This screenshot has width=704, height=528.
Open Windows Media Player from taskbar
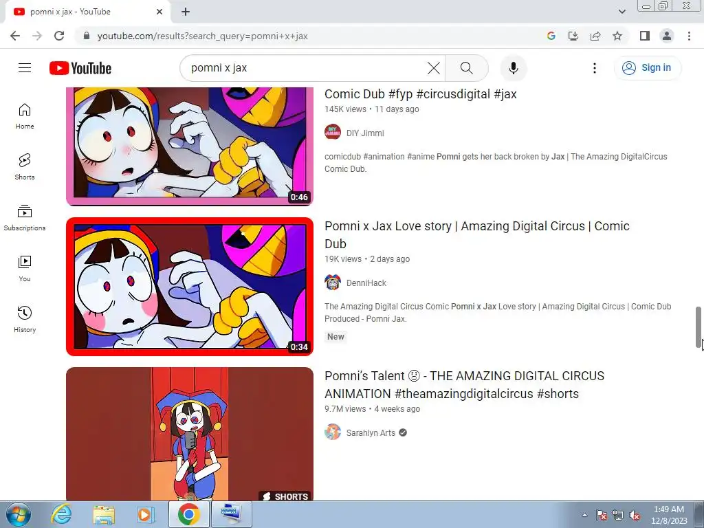[x=146, y=514]
